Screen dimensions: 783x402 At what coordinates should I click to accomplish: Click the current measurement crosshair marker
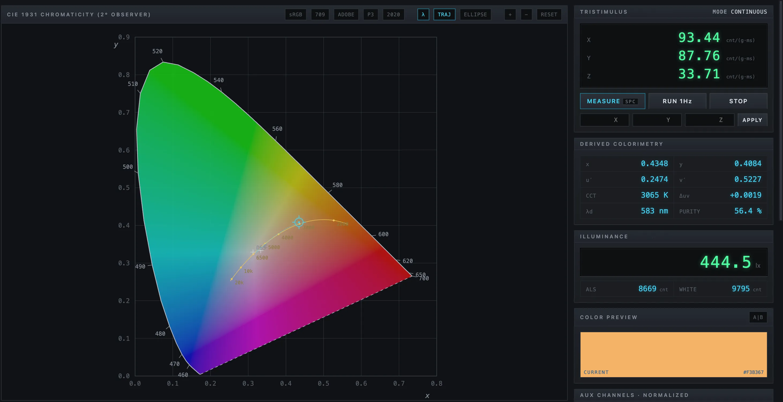coord(299,222)
